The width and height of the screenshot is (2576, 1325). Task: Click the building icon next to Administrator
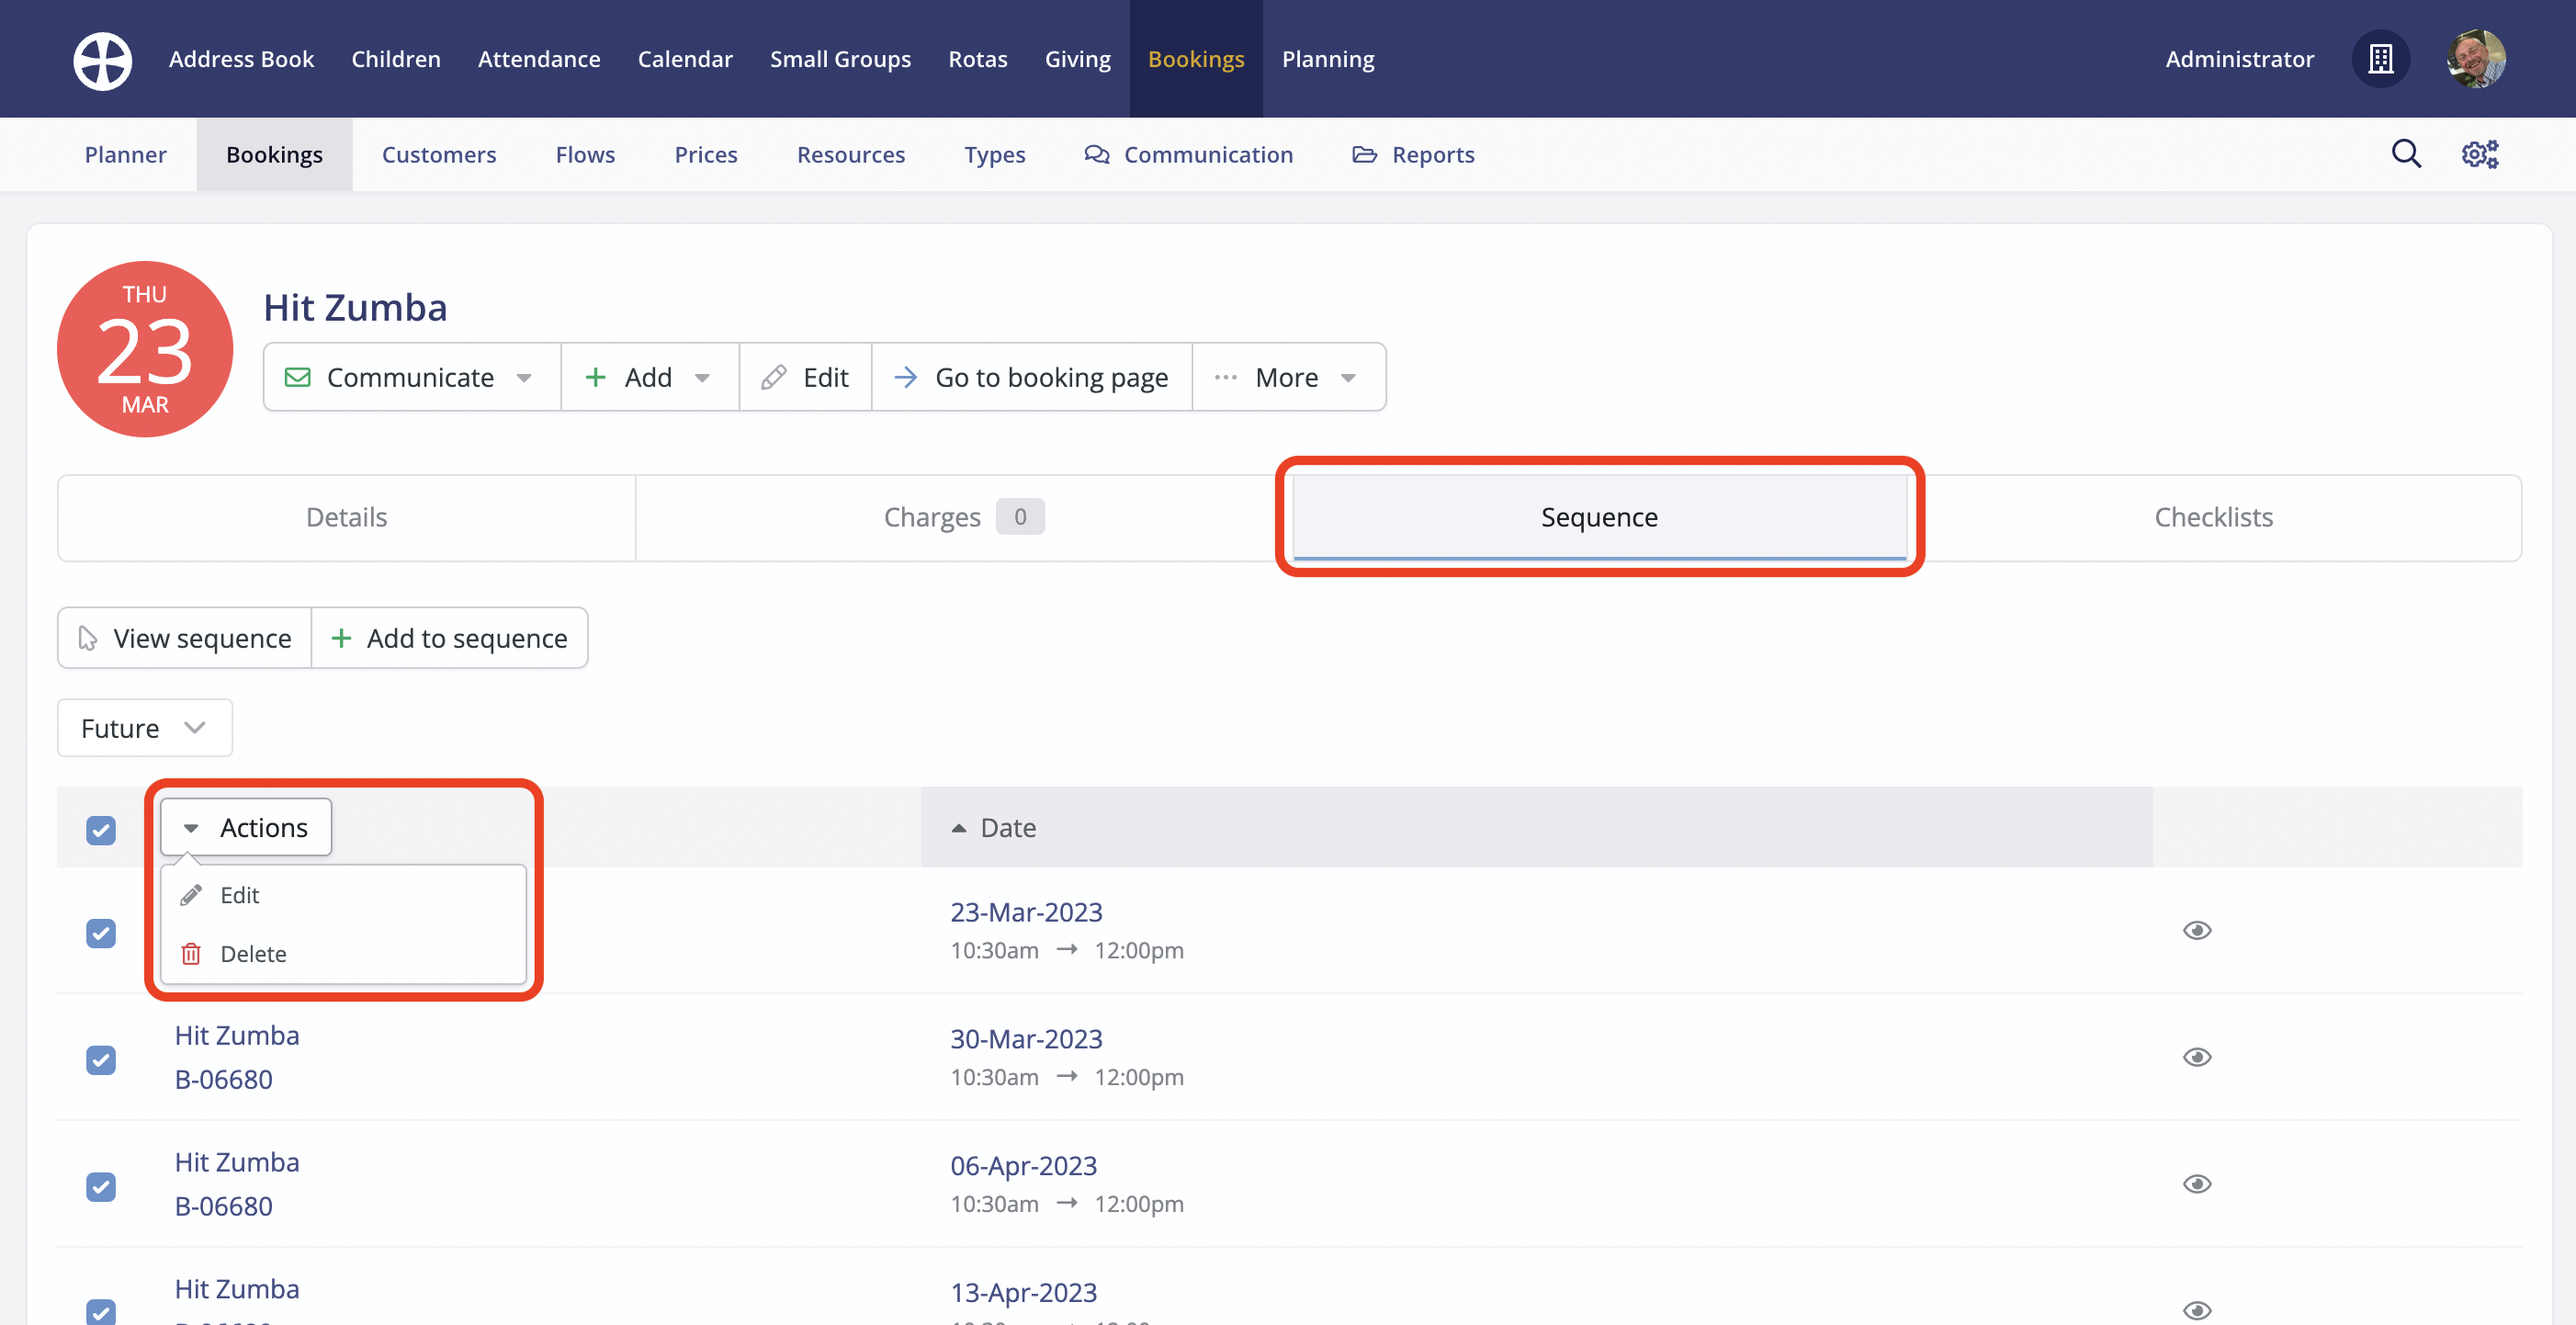(x=2381, y=59)
